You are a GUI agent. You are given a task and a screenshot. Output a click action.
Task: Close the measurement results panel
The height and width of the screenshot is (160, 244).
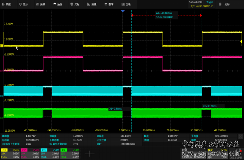pyautogui.click(x=241, y=137)
